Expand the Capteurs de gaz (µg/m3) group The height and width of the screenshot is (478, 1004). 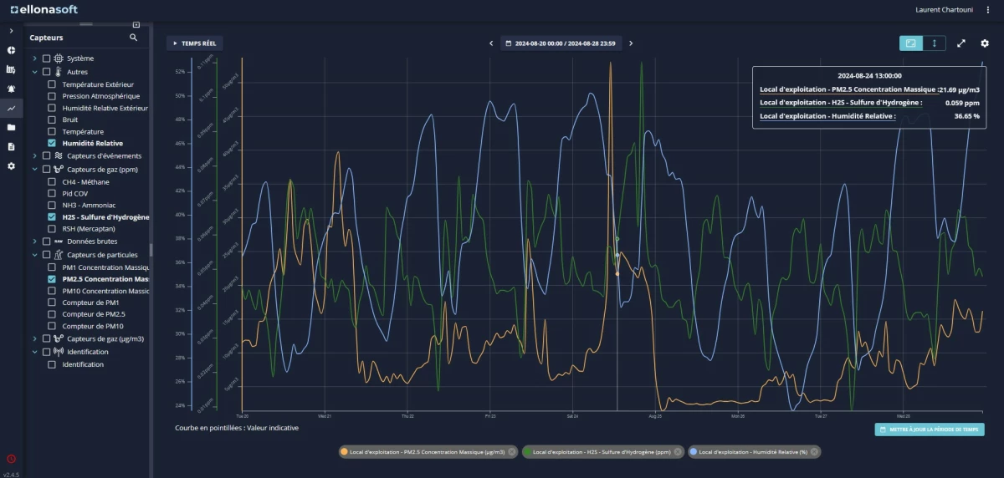pyautogui.click(x=34, y=338)
